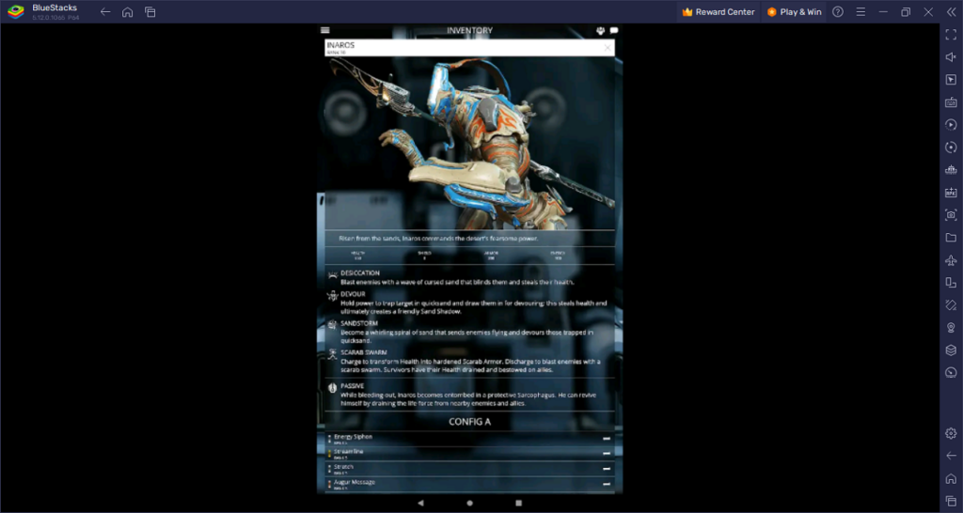The height and width of the screenshot is (513, 963).
Task: Open the media folder icon
Action: [951, 238]
